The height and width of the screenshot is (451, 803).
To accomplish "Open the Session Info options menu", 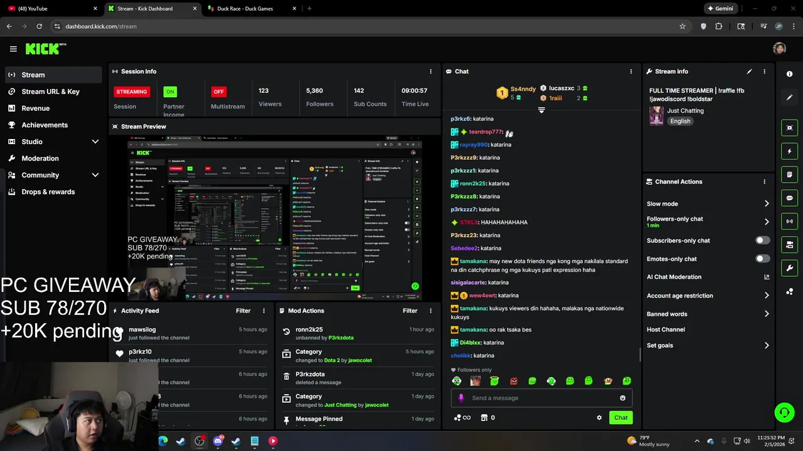I will click(x=430, y=71).
